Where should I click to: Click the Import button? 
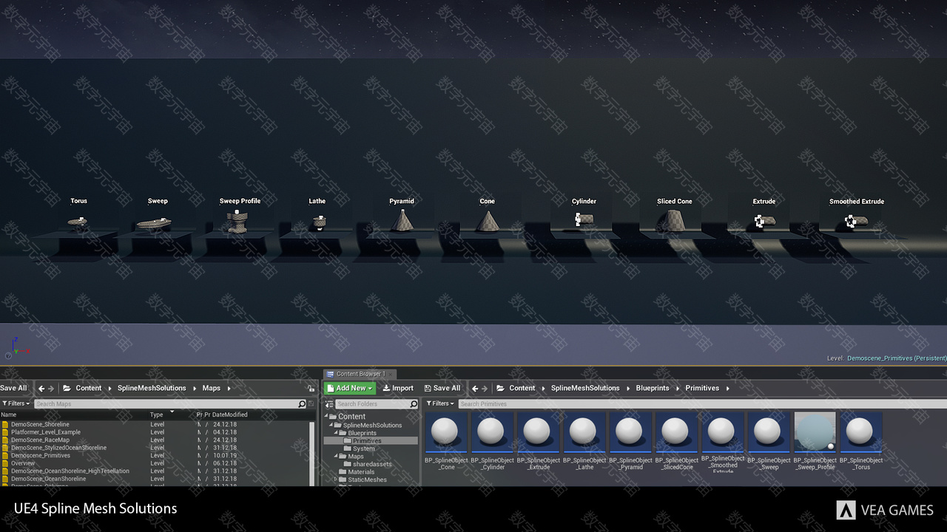click(x=398, y=388)
